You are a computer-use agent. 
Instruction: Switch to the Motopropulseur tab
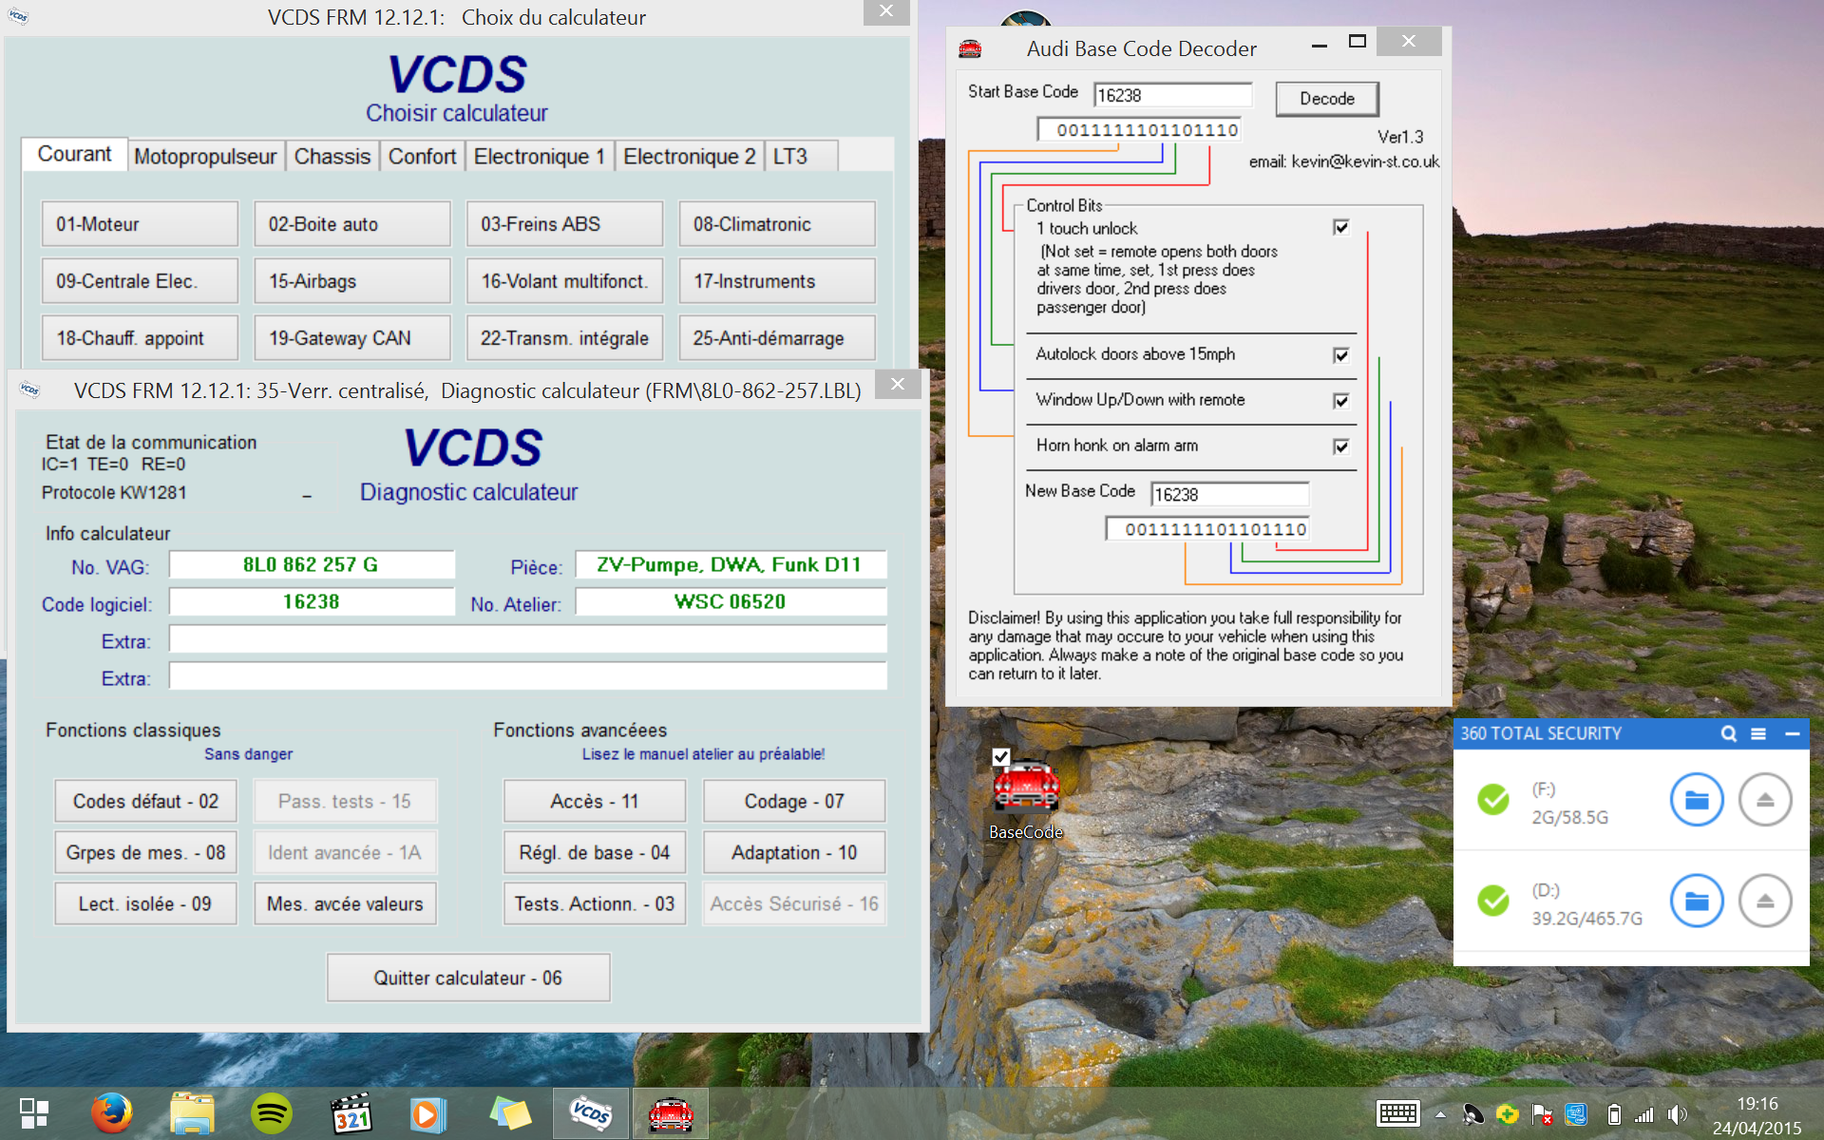[x=205, y=157]
